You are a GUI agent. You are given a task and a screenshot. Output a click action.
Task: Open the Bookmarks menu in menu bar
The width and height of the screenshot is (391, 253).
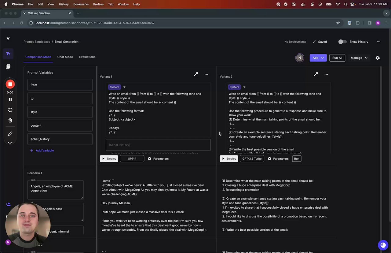(81, 4)
